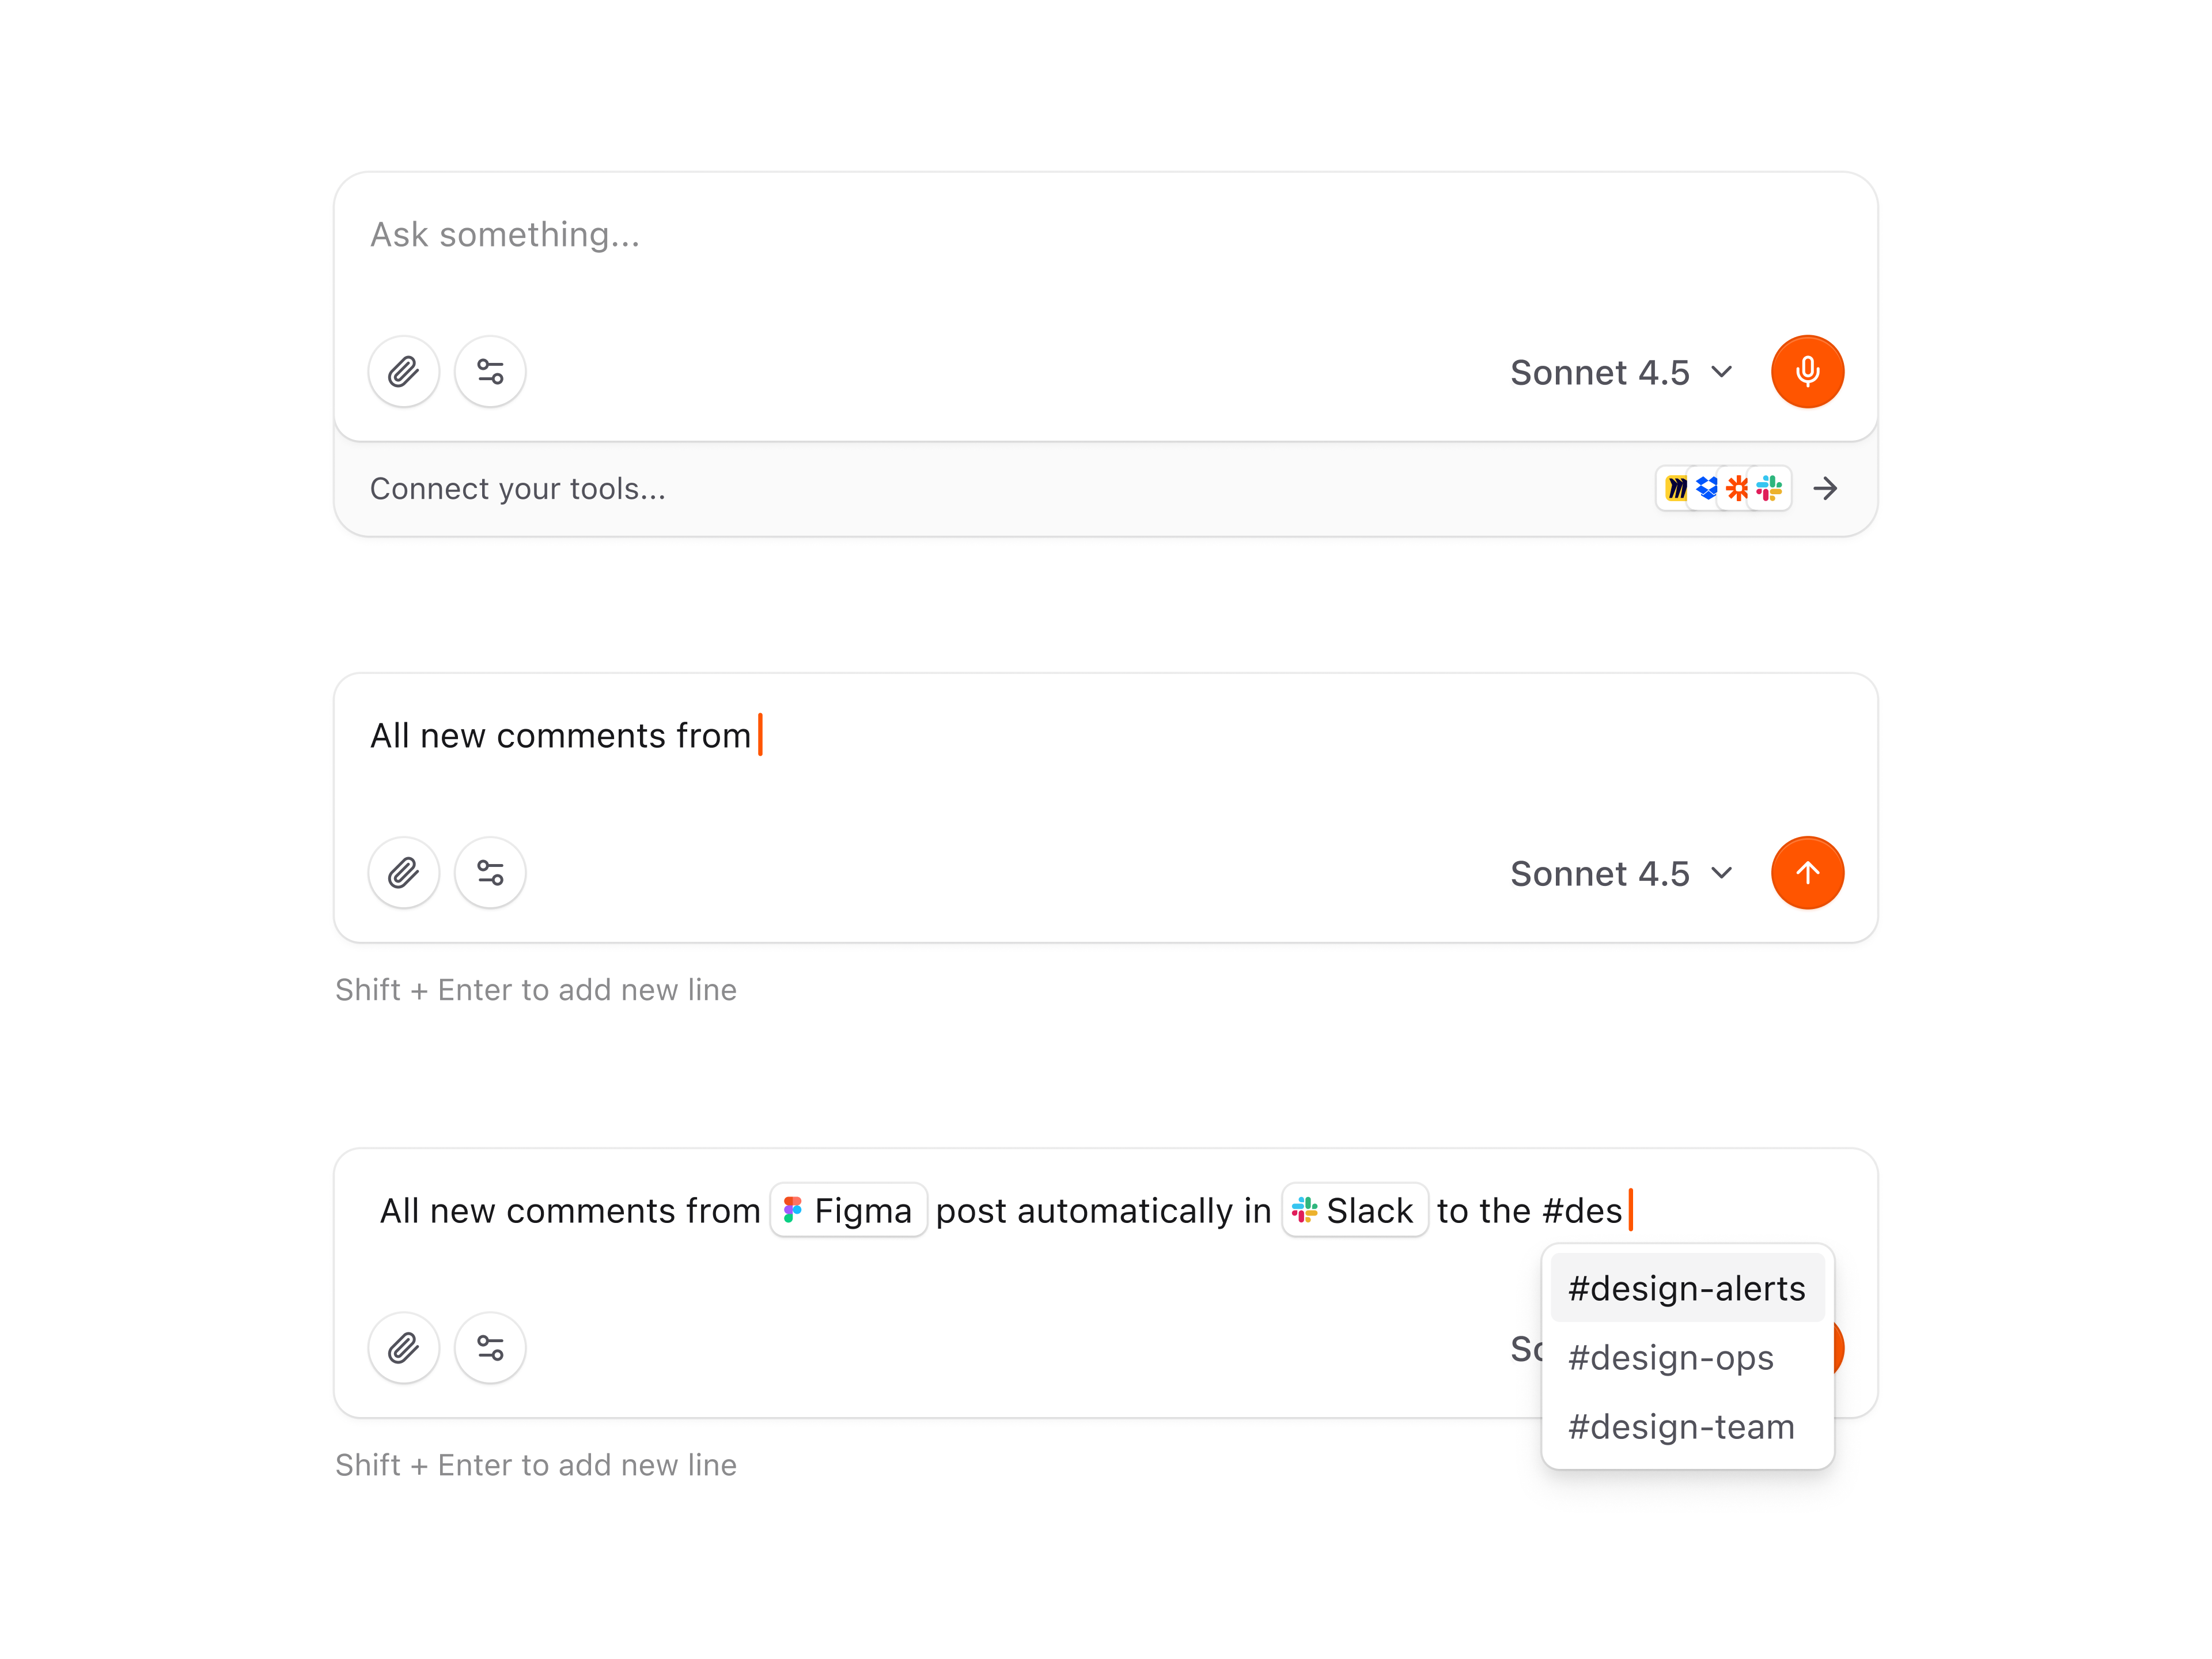Open the settings sliders icon in middle composer
2212x1659 pixels.
[489, 872]
